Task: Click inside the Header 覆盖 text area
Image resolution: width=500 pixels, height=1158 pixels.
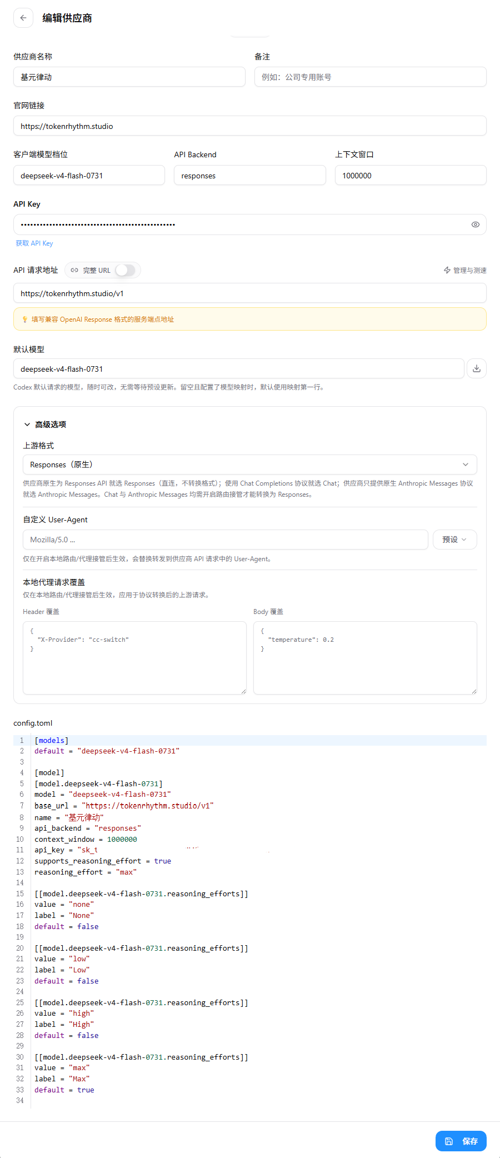Action: pyautogui.click(x=134, y=658)
